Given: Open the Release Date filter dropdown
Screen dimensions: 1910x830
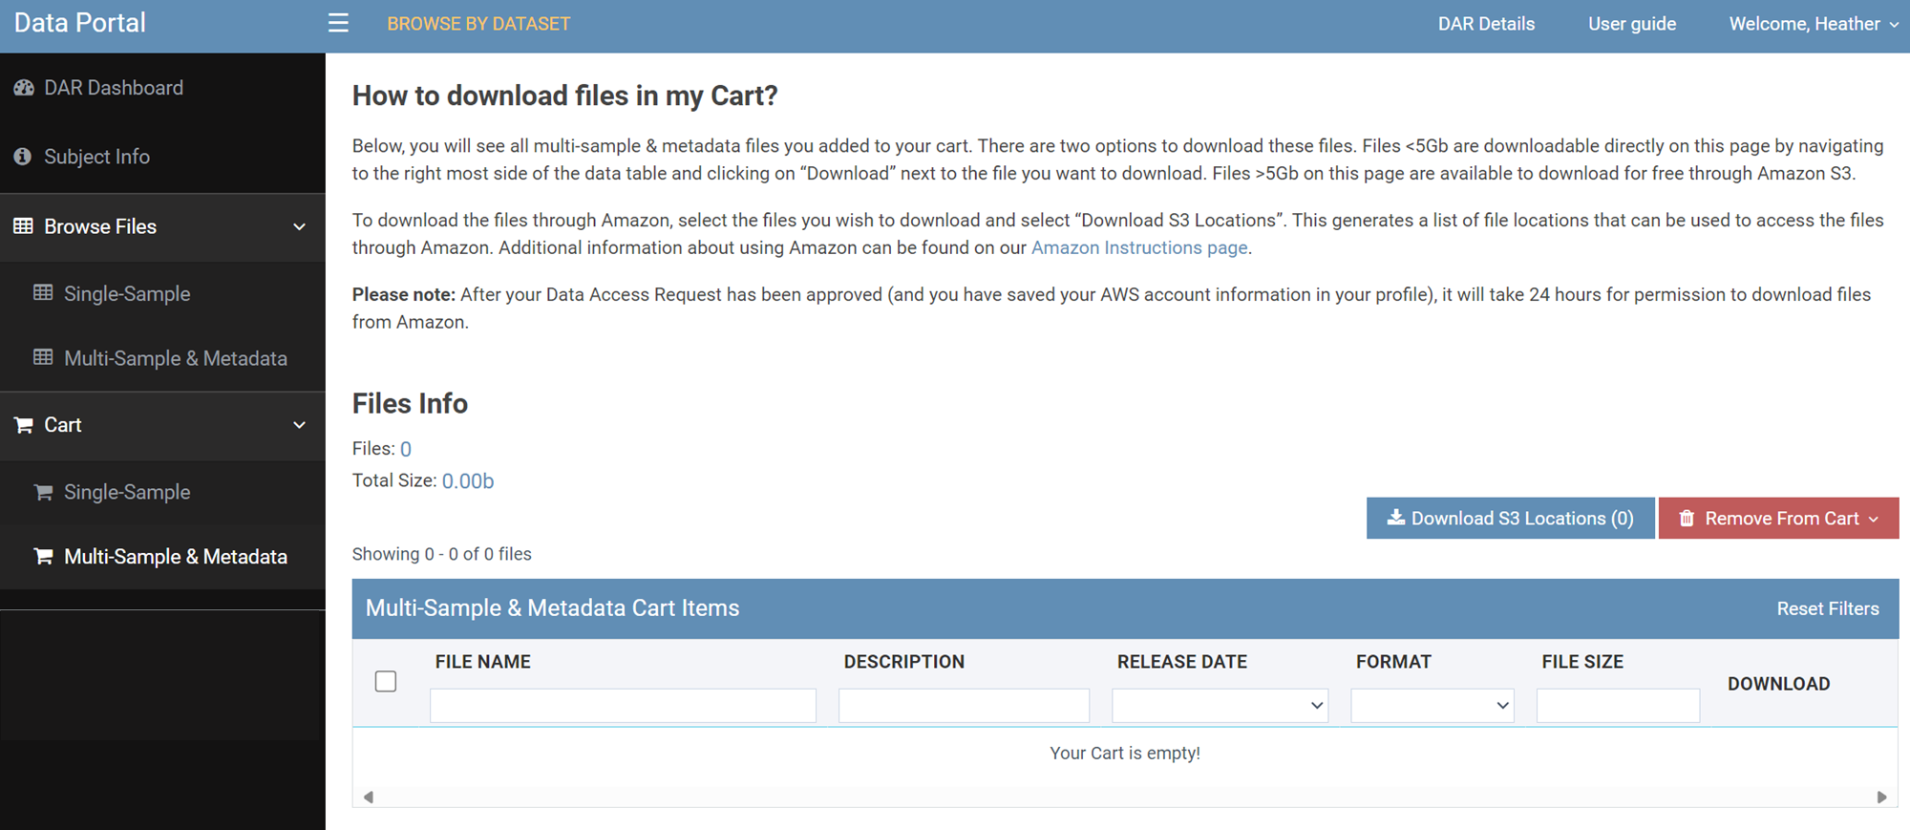Looking at the screenshot, I should (x=1220, y=706).
